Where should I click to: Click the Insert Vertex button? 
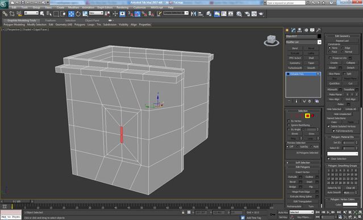click(303, 172)
